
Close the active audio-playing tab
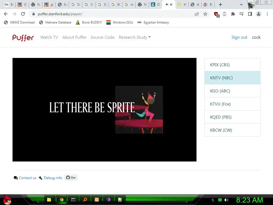pos(171,5)
